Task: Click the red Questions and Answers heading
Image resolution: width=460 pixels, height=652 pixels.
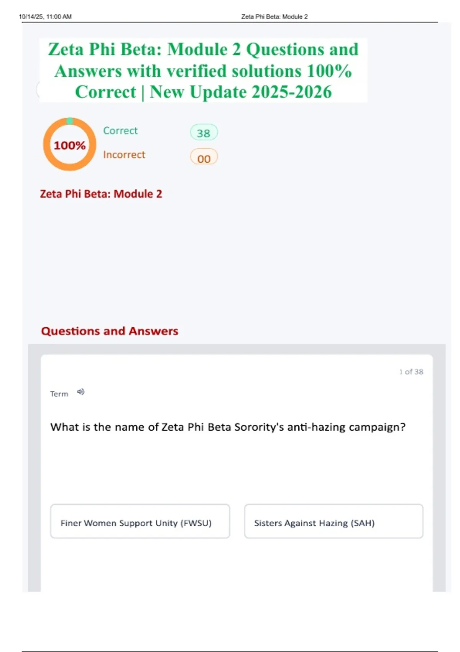Action: click(110, 331)
